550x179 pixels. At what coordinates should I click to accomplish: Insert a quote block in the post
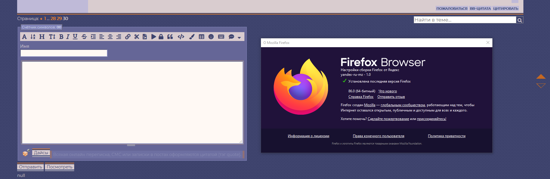pyautogui.click(x=170, y=37)
